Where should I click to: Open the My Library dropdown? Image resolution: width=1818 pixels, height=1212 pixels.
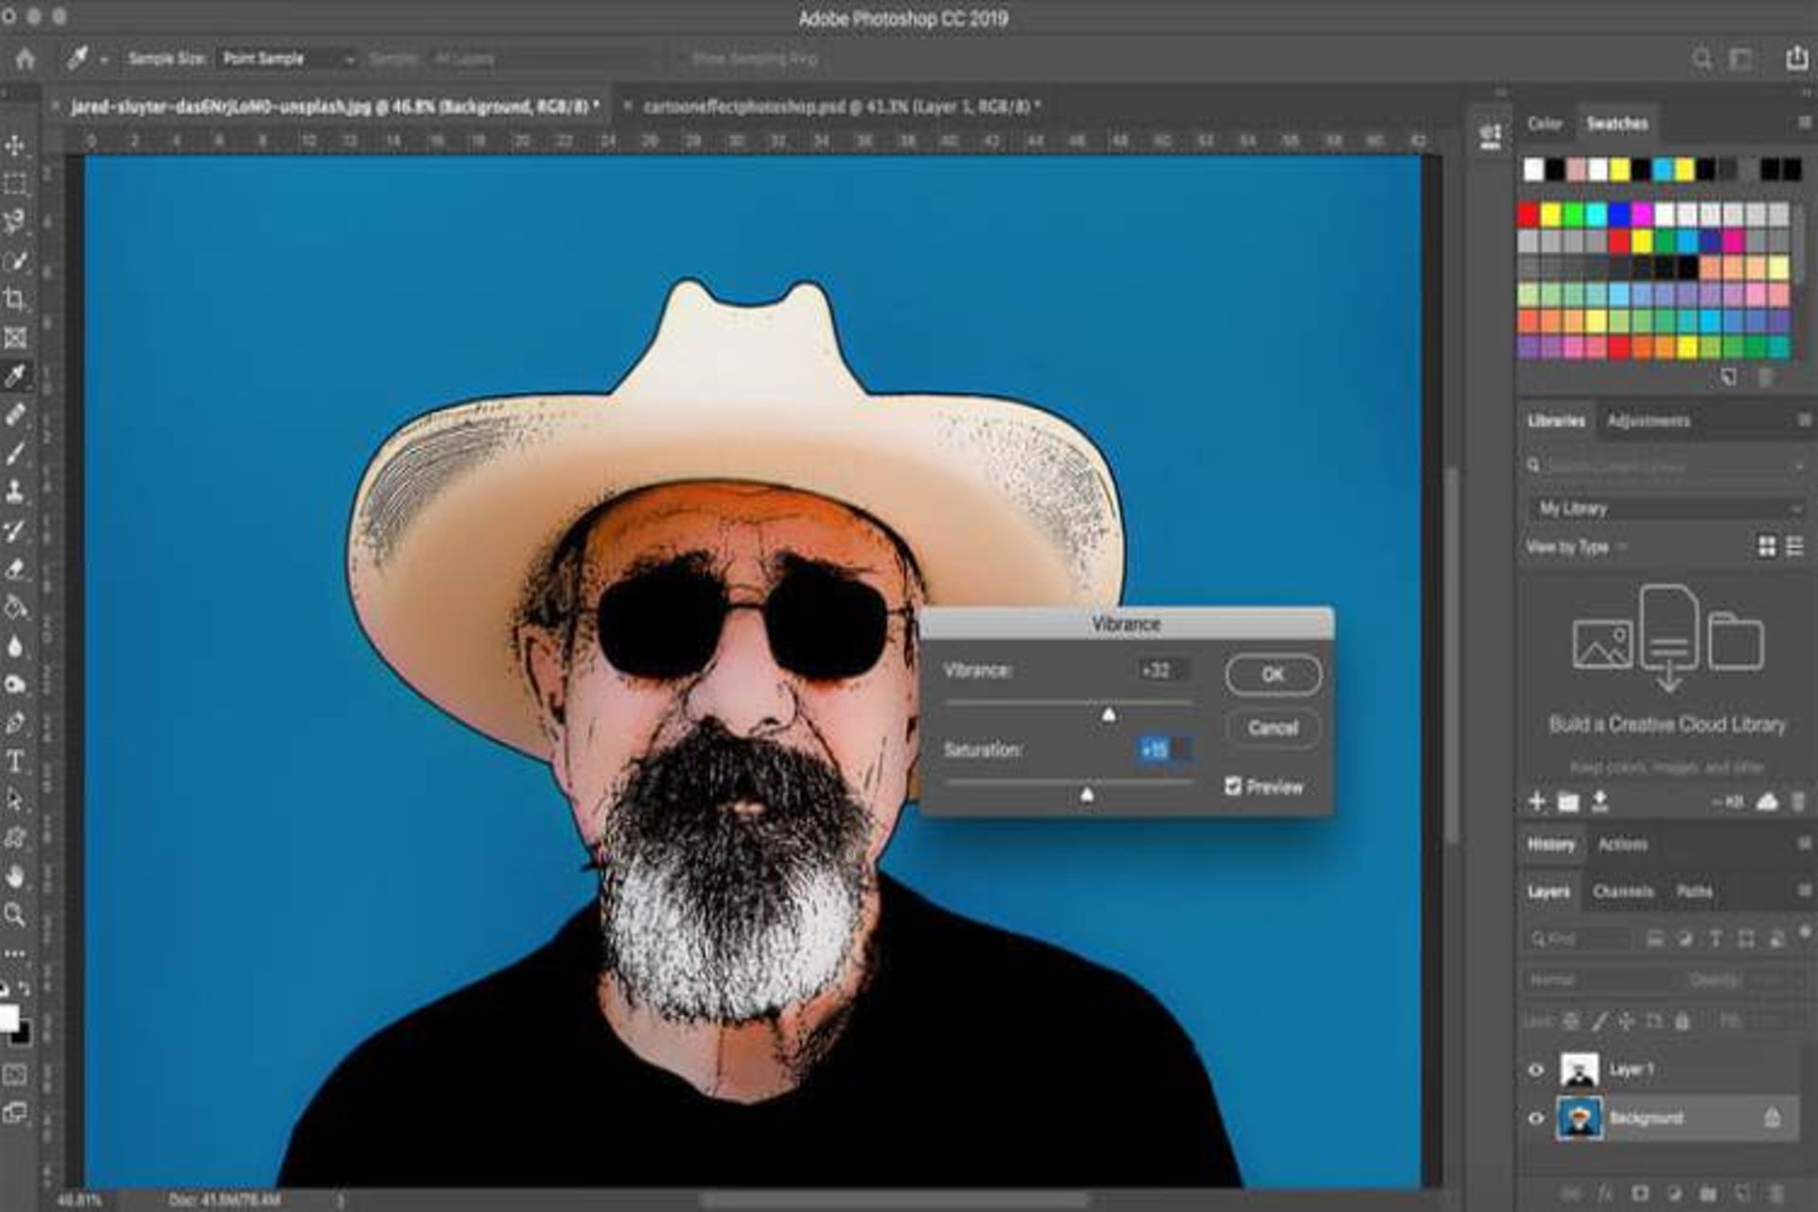[1666, 508]
